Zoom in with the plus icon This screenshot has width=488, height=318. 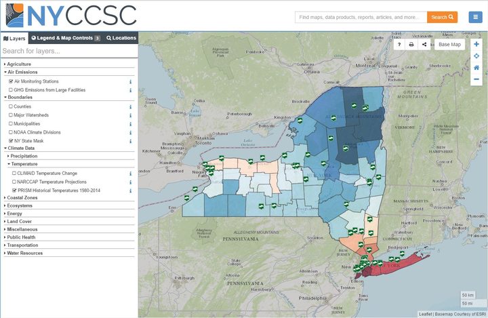(476, 44)
